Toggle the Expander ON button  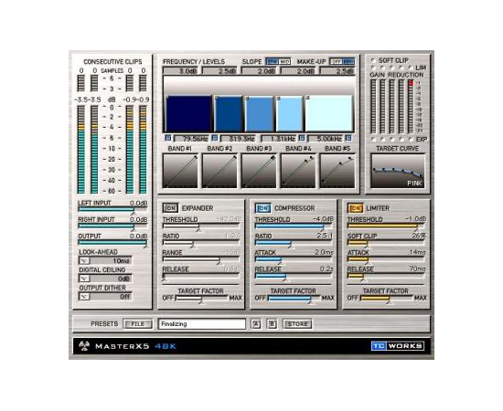click(x=170, y=208)
